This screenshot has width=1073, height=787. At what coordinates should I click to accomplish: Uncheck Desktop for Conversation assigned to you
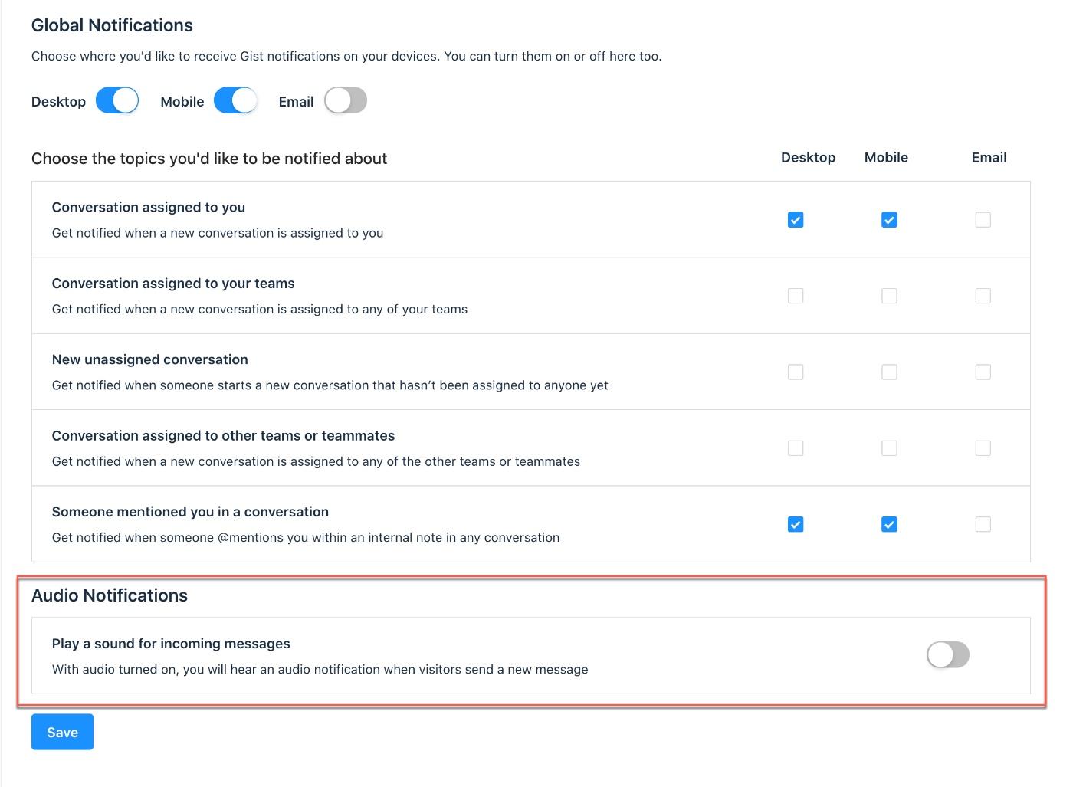point(796,220)
